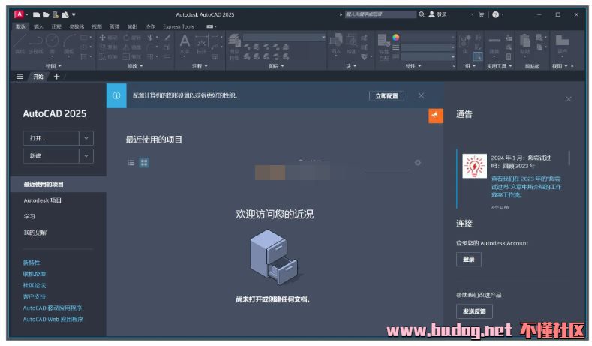Select the Line tool in the ribbon
Screen dimensions: 592x346
click(x=20, y=42)
